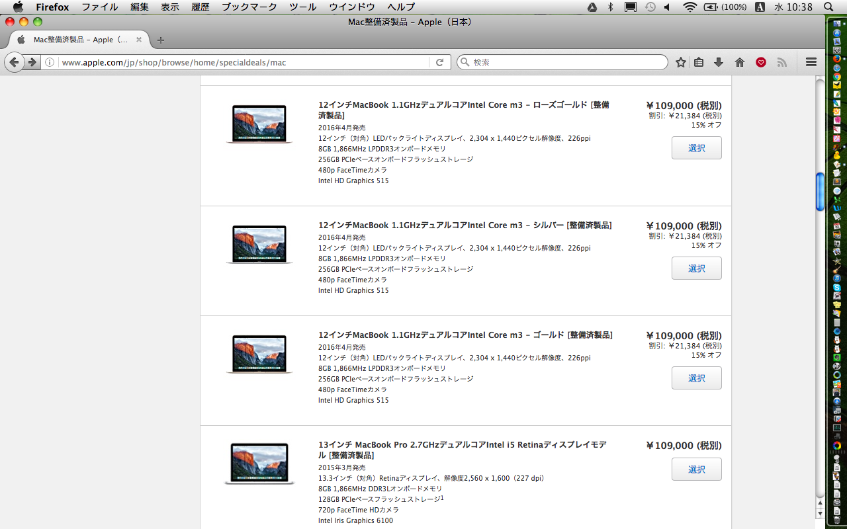Viewport: 847px width, 529px height.
Task: Open a new tab with plus button
Action: 160,40
